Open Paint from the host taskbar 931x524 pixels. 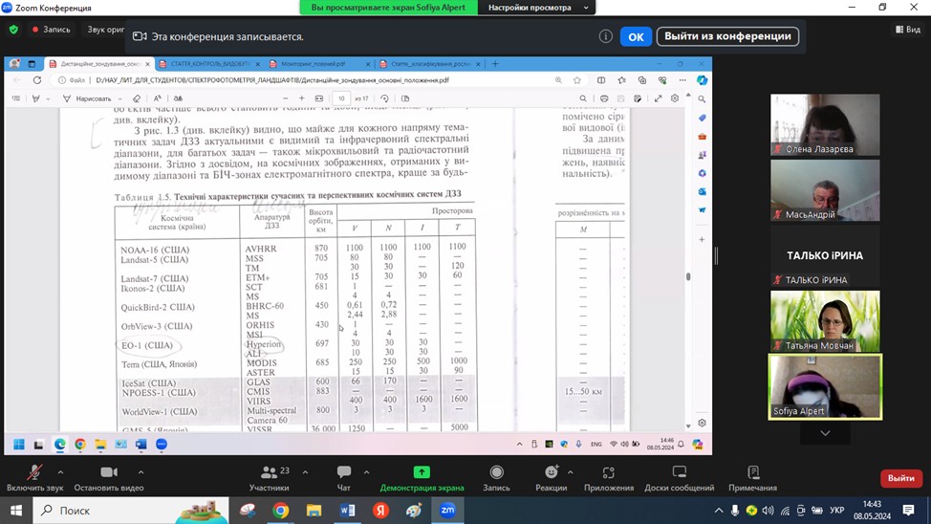(414, 511)
